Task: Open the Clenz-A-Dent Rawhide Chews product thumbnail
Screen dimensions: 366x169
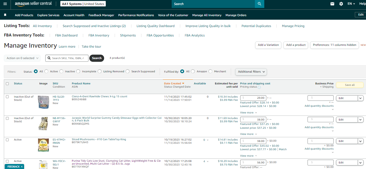Action: [43, 102]
